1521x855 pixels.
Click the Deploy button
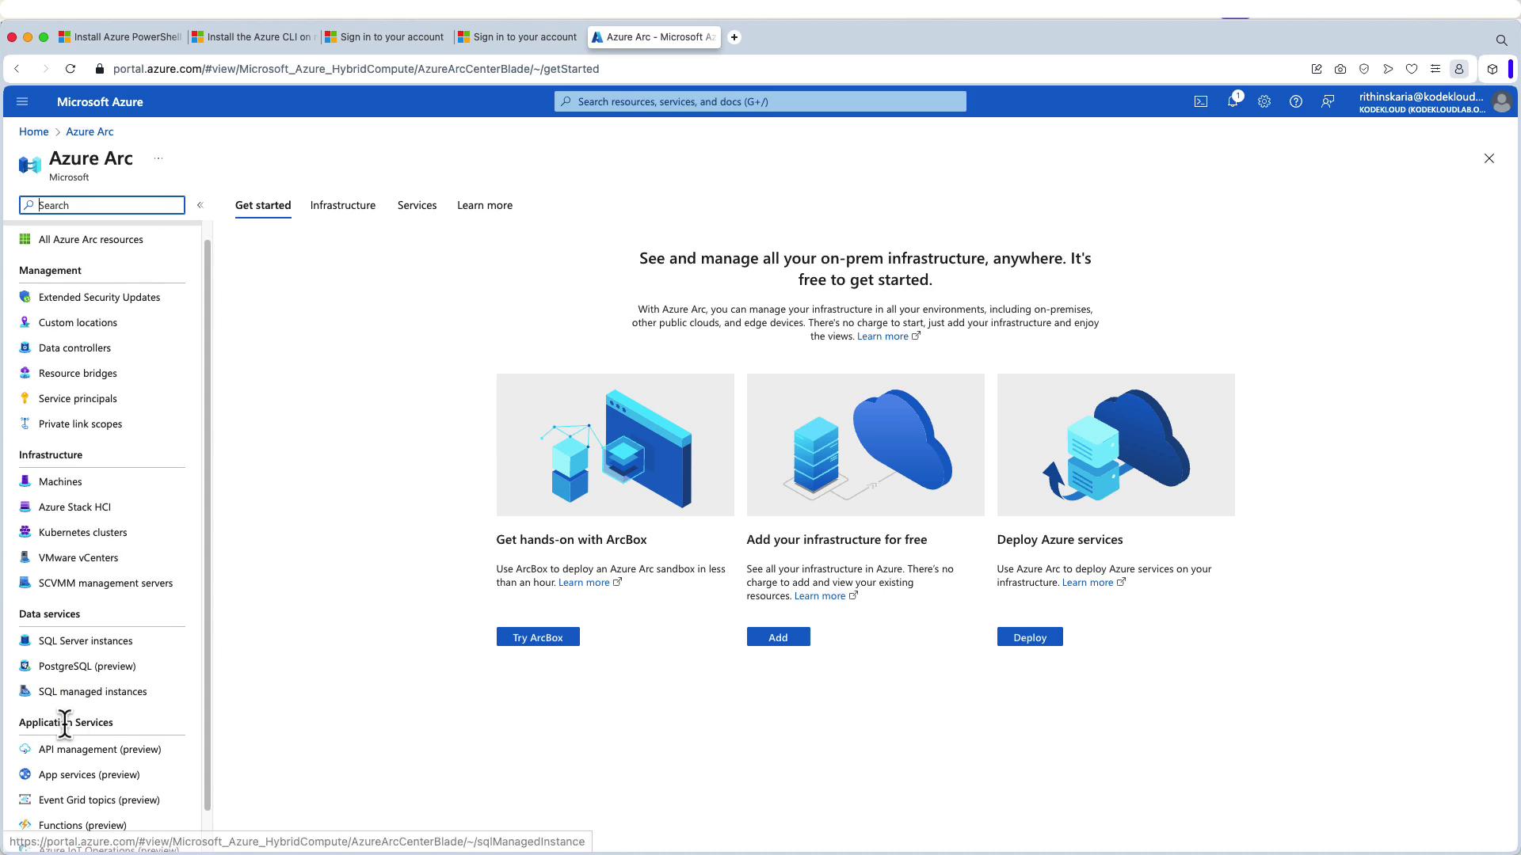pyautogui.click(x=1030, y=637)
